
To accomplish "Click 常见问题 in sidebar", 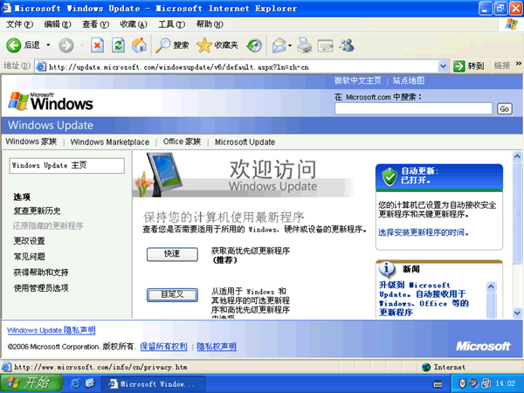I will pos(29,257).
